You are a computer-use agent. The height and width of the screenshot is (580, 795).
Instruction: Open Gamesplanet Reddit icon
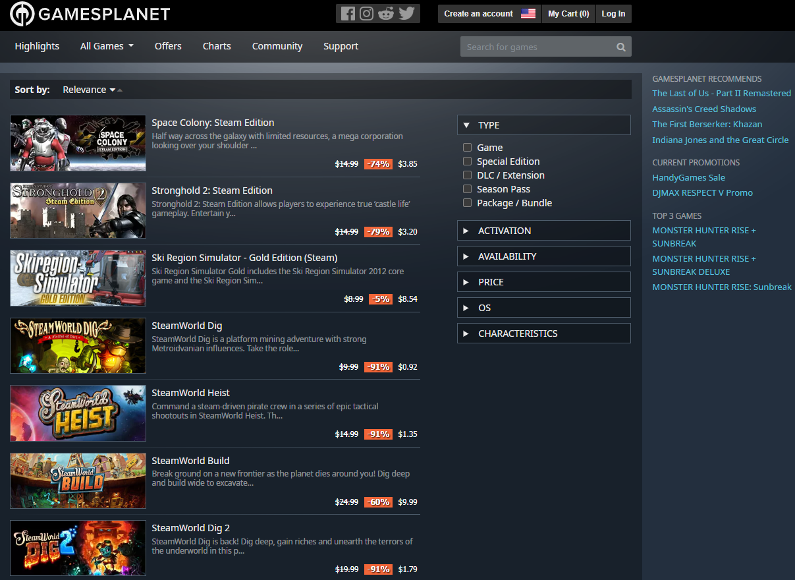pos(386,13)
